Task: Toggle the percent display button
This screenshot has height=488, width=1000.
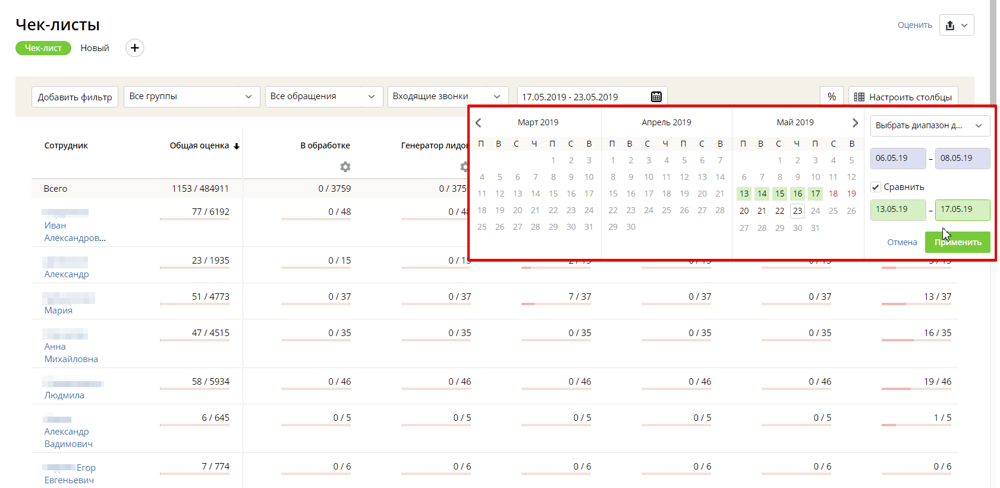Action: 832,97
